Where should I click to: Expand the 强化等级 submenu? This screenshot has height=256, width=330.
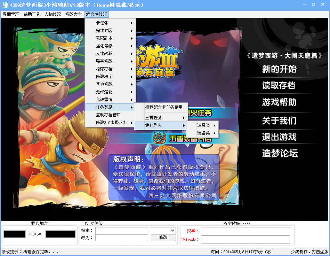[x=110, y=46]
